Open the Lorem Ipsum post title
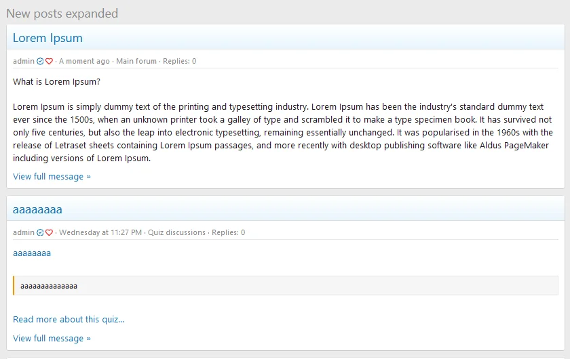 click(x=47, y=38)
